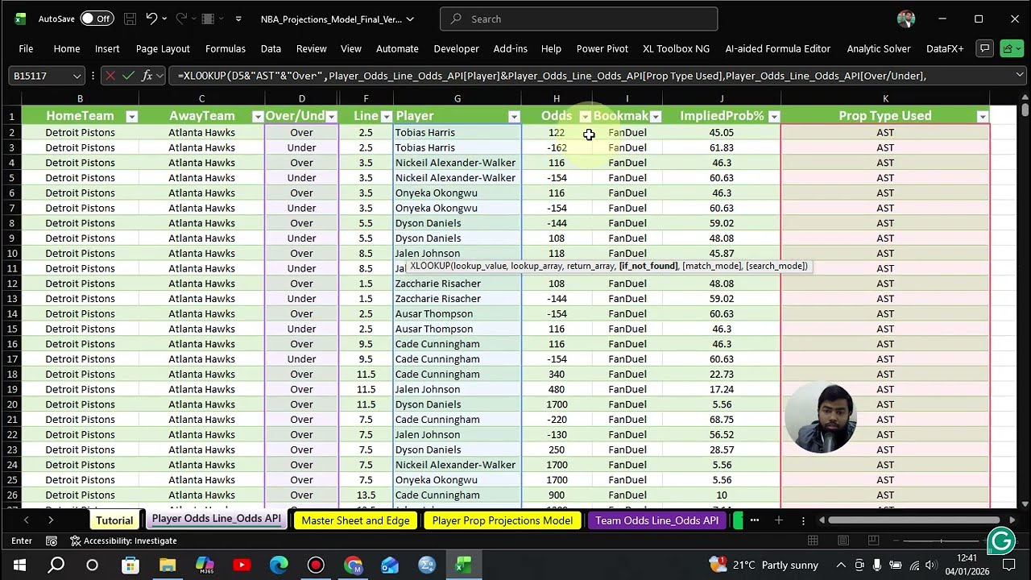Confirm formula with the green checkmark
The width and height of the screenshot is (1031, 580).
point(128,76)
